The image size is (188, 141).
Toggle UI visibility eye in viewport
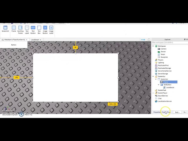tap(143, 40)
